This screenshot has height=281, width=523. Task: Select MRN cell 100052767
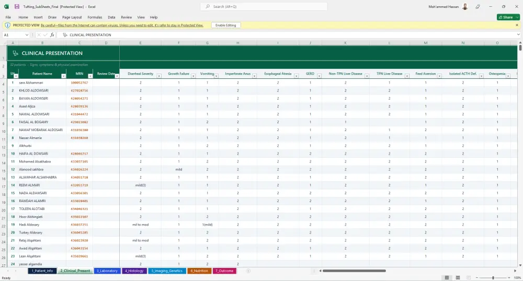[x=79, y=83]
